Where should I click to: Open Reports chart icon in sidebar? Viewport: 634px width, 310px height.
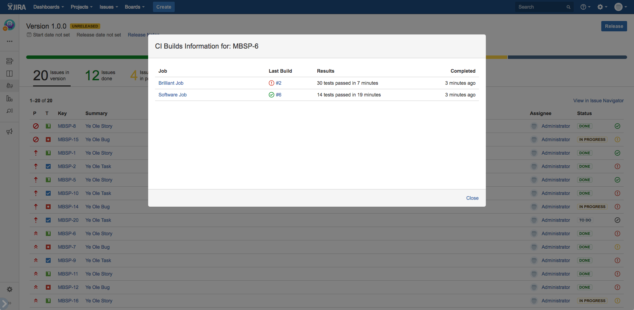coord(10,99)
